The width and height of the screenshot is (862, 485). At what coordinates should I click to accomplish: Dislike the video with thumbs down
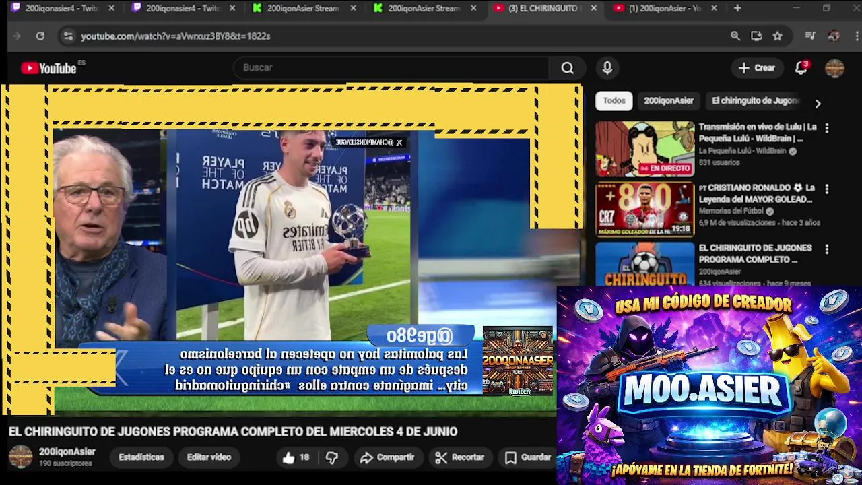click(332, 457)
